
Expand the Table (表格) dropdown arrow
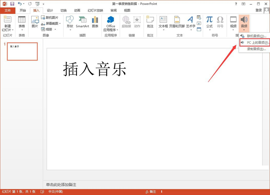click(22, 30)
